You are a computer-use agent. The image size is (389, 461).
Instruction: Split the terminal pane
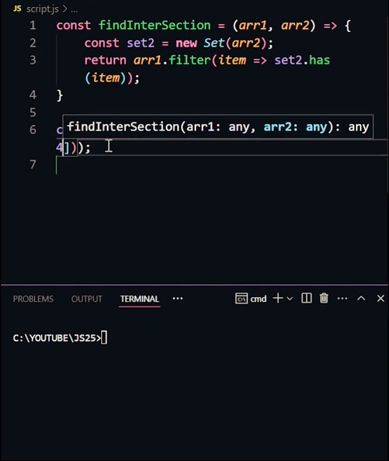pyautogui.click(x=306, y=298)
